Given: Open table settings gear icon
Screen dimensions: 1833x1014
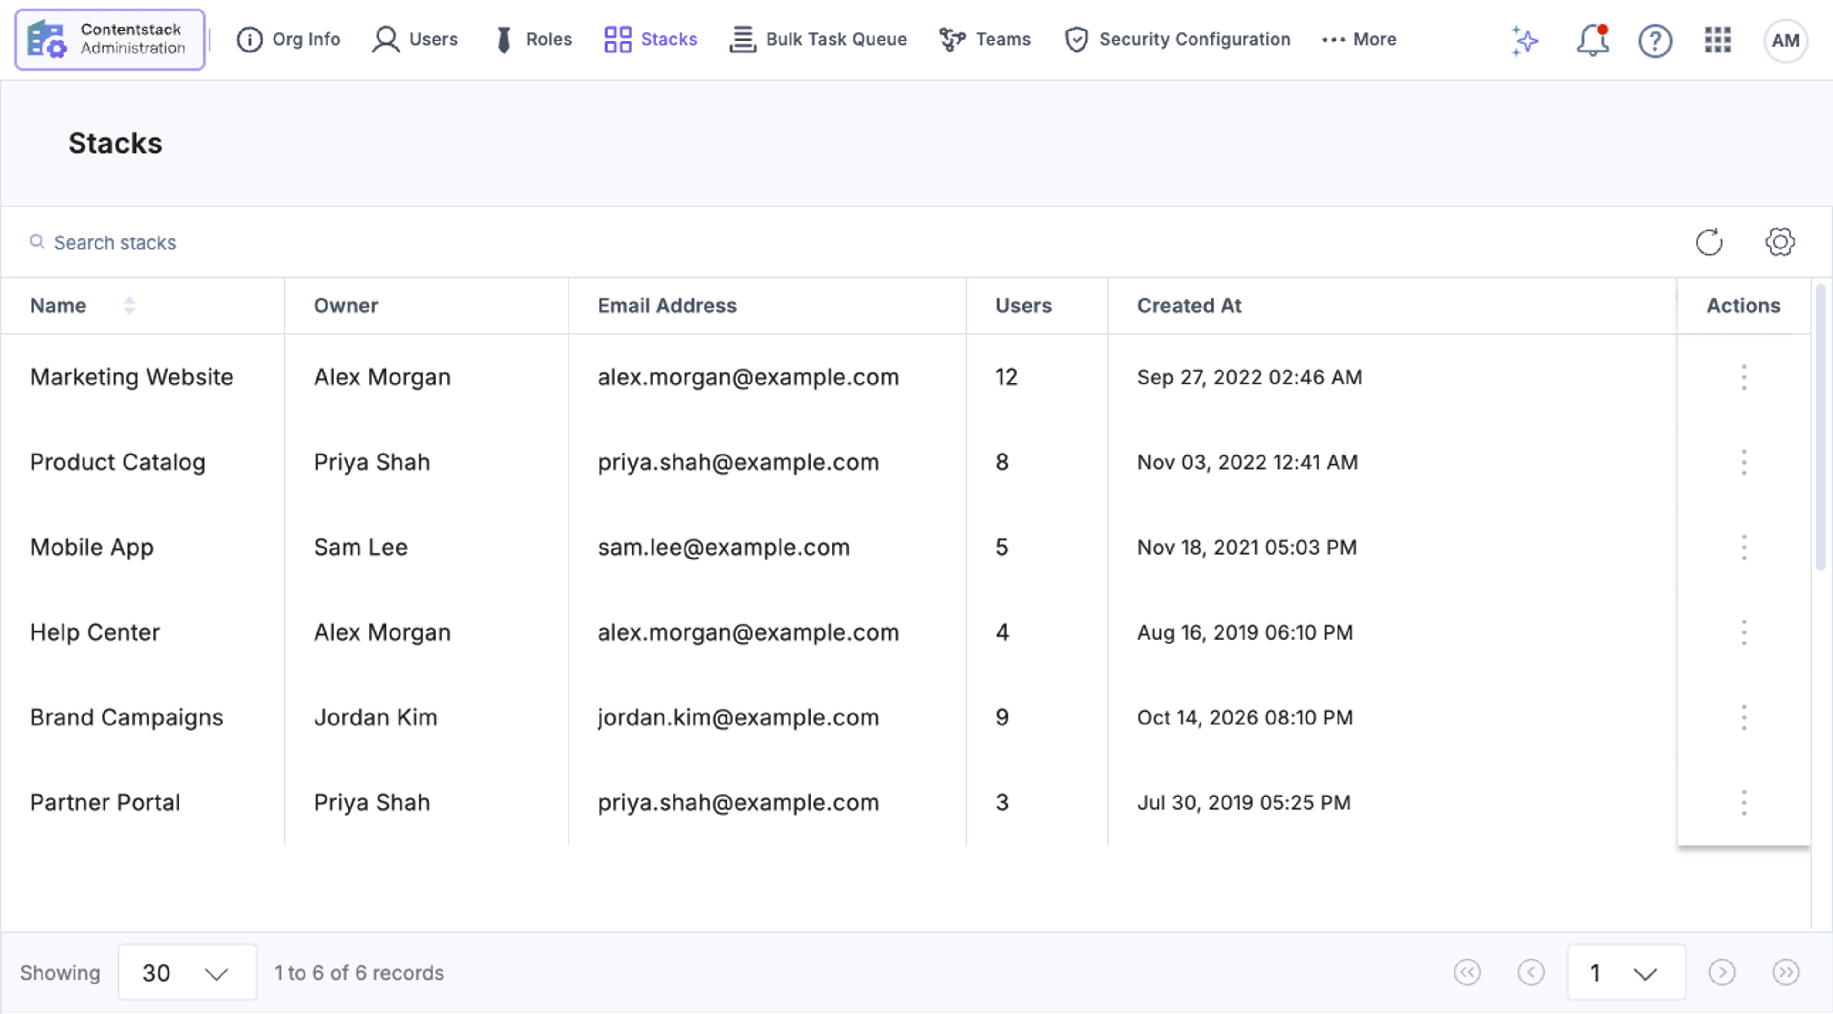Looking at the screenshot, I should click(1780, 242).
